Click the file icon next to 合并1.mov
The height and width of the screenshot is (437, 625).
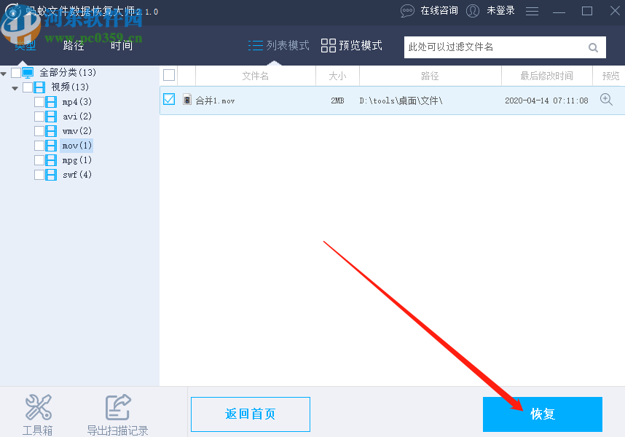[x=186, y=100]
